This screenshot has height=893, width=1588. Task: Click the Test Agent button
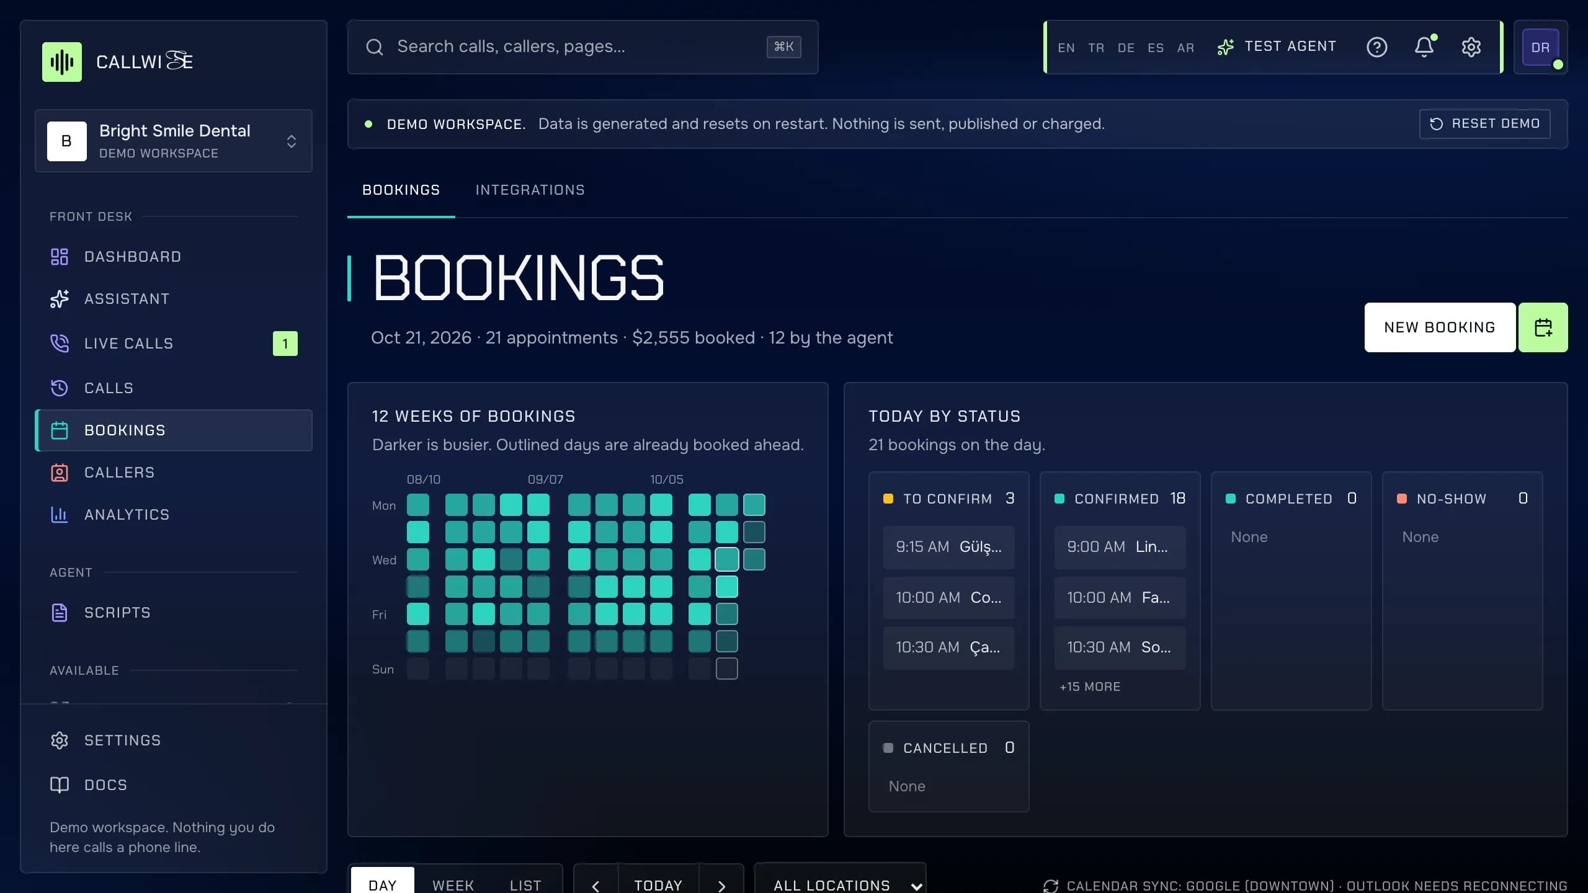[1277, 47]
